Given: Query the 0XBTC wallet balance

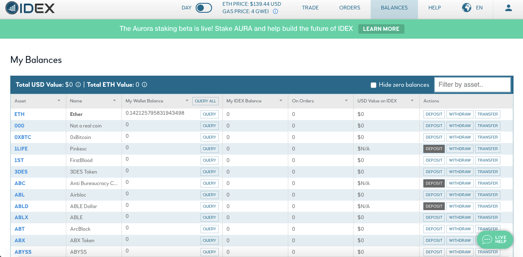Looking at the screenshot, I should [210, 137].
